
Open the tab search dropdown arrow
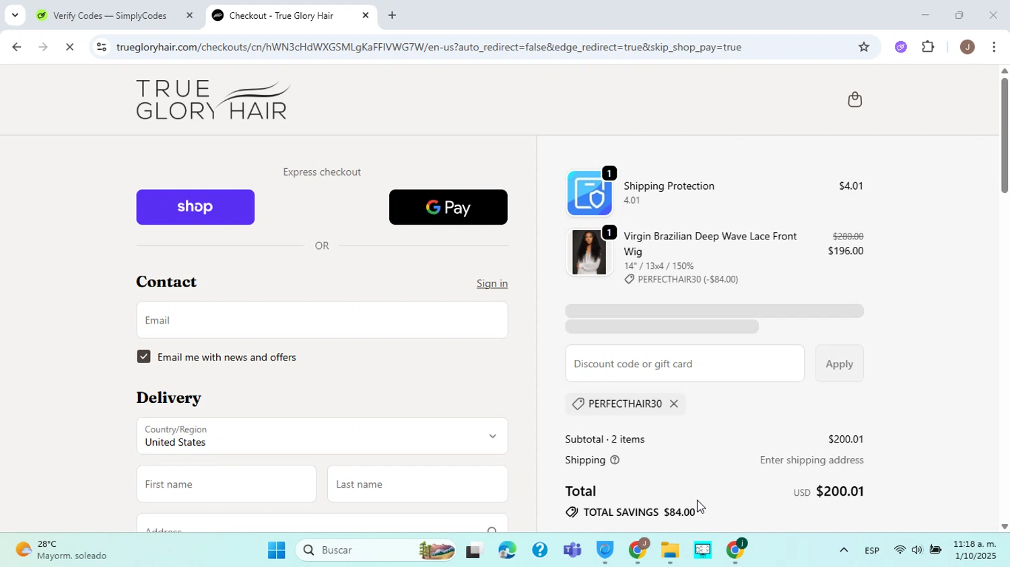point(15,15)
